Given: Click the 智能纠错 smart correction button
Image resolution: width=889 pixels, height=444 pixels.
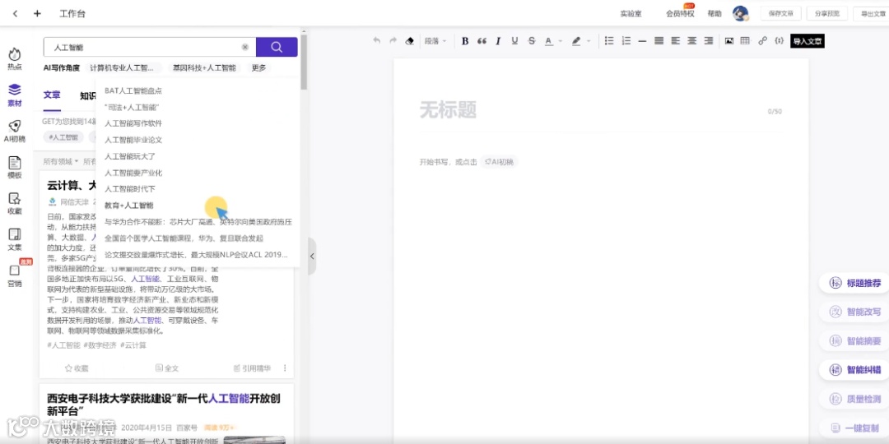Looking at the screenshot, I should click(856, 370).
